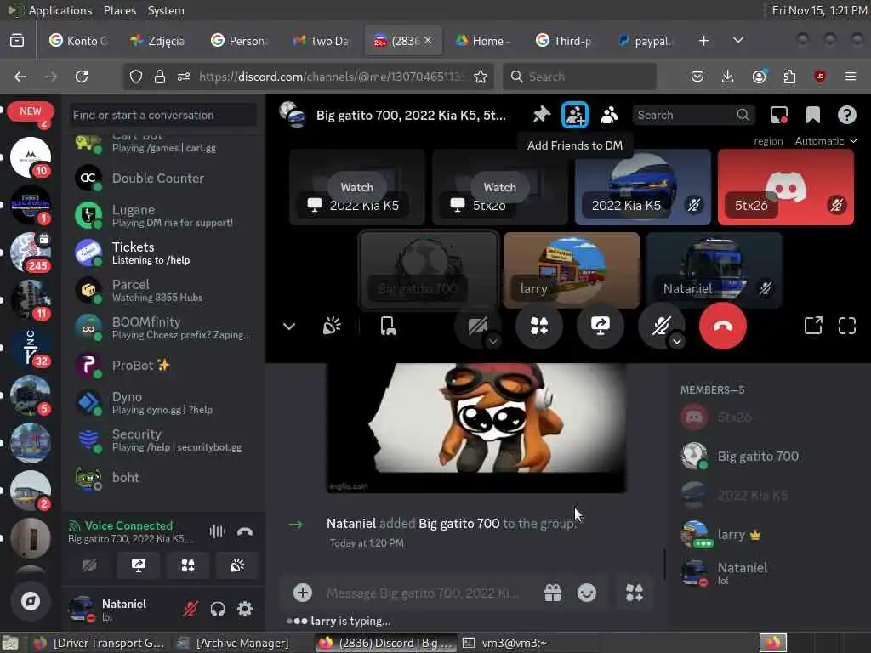Open the Discord inbox icon
Screen dimensions: 871x653
[x=779, y=115]
